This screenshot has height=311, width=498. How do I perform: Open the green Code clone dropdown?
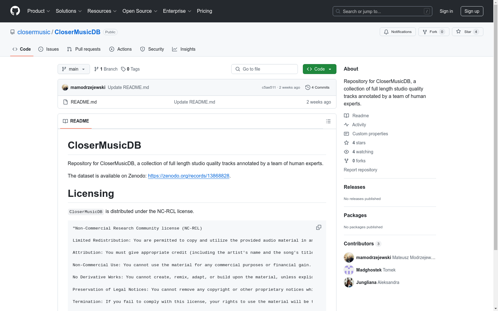[319, 69]
